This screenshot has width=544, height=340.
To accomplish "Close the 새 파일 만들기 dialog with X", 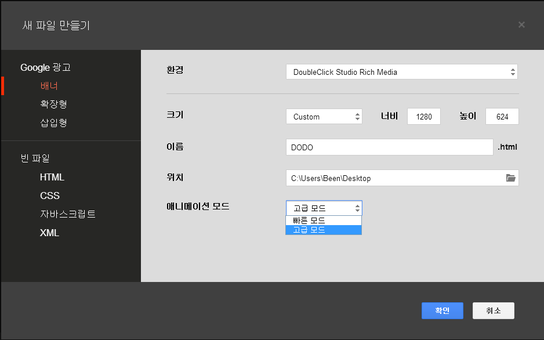I will point(521,24).
